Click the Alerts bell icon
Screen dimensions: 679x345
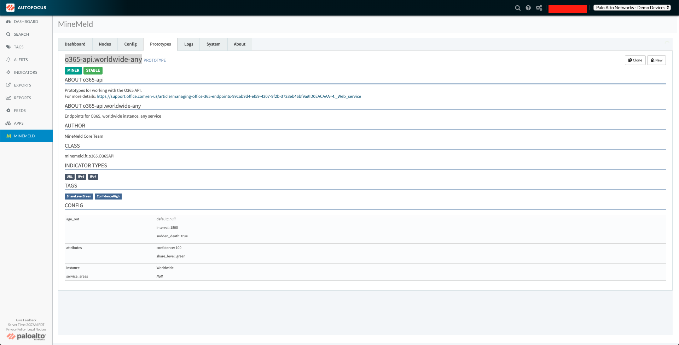click(x=8, y=60)
